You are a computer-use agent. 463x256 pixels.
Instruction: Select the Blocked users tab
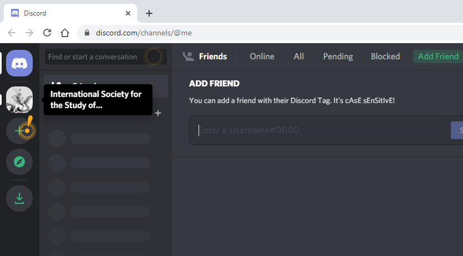click(385, 57)
